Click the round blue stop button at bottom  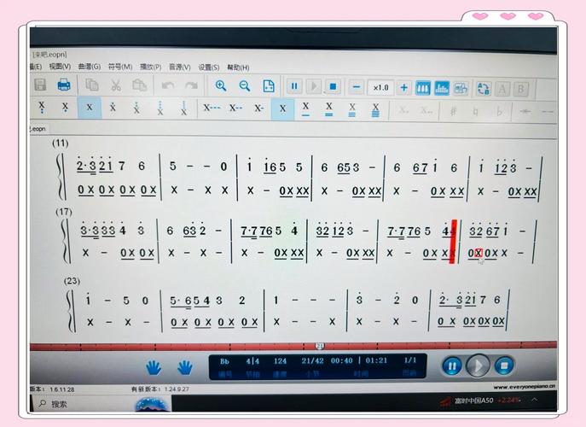(x=504, y=366)
